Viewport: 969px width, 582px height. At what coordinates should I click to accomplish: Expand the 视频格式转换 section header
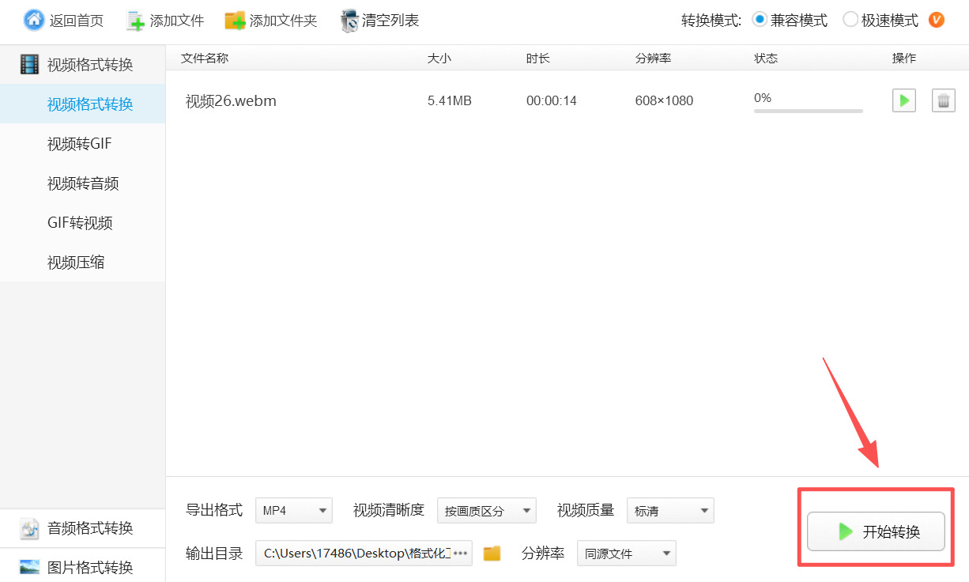tap(82, 65)
